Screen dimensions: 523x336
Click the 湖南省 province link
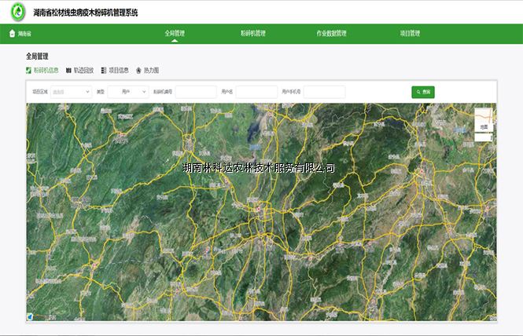[24, 34]
